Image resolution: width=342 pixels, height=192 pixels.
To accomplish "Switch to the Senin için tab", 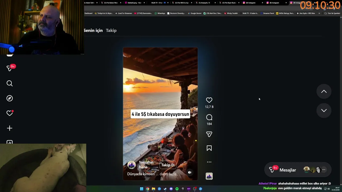I will click(93, 30).
